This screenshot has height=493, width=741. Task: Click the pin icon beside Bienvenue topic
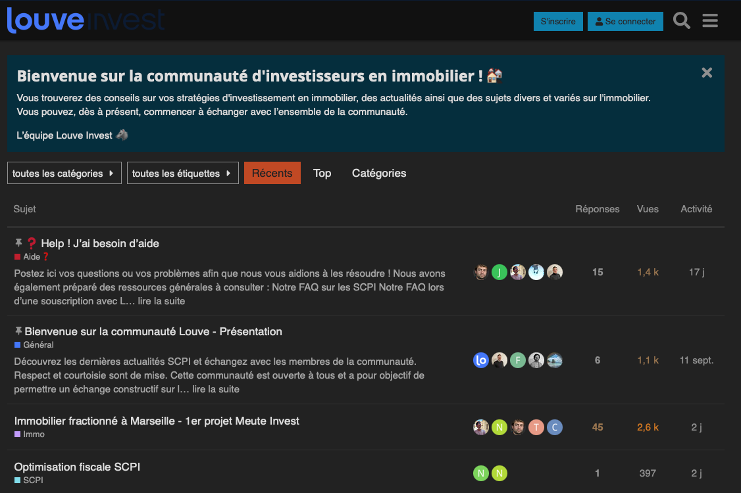coord(18,331)
